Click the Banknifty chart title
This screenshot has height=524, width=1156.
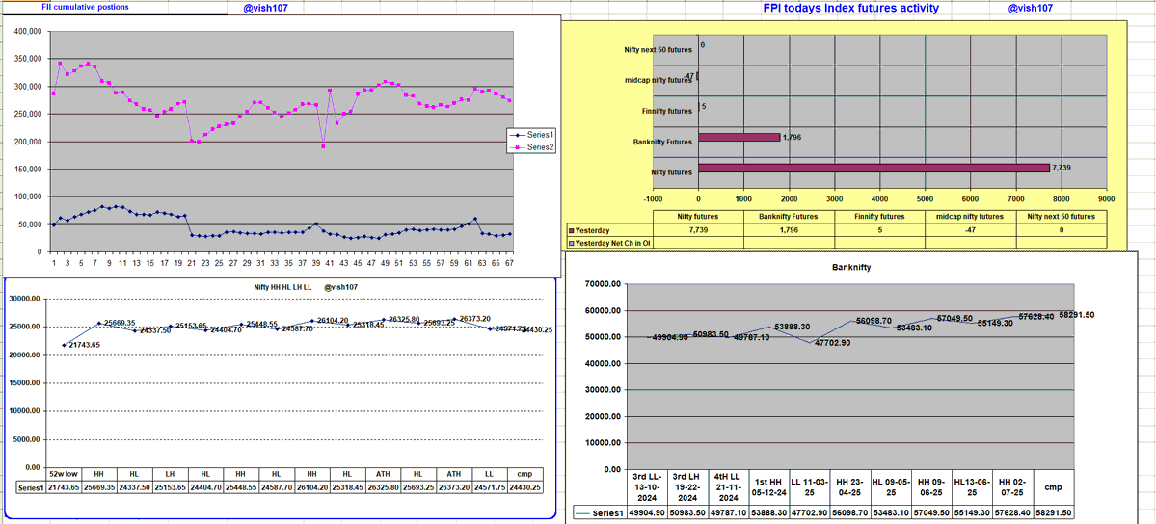[x=850, y=268]
